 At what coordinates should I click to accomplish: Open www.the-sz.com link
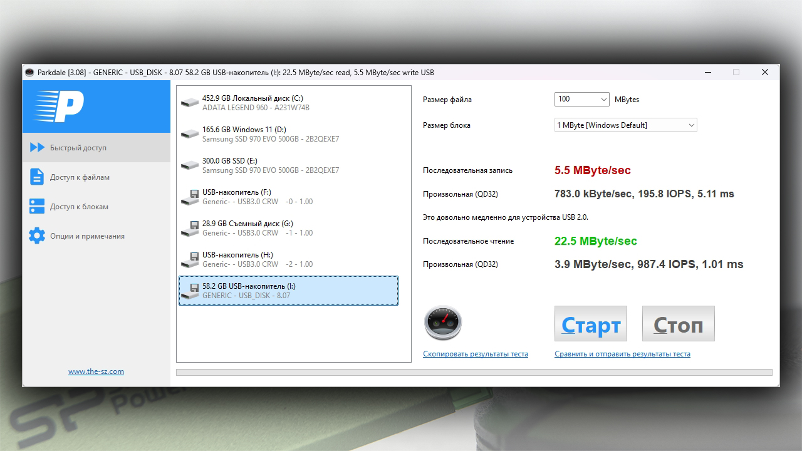96,371
